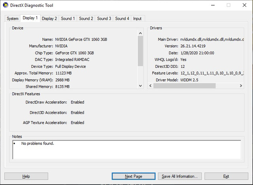The width and height of the screenshot is (253, 185).
Task: Click the Exit button
Action: pyautogui.click(x=226, y=176)
